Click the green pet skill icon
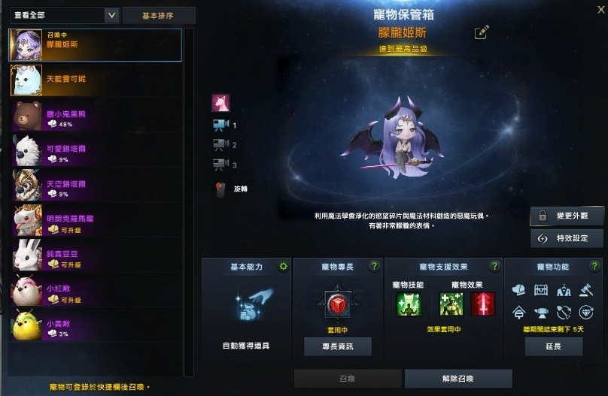 (408, 304)
